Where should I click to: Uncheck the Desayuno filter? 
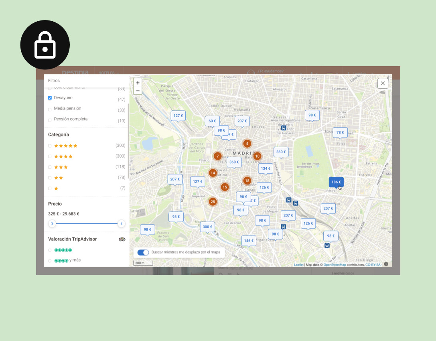(50, 98)
